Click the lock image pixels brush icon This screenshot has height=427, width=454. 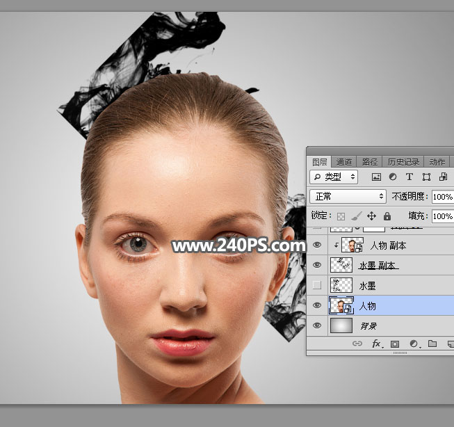click(356, 216)
